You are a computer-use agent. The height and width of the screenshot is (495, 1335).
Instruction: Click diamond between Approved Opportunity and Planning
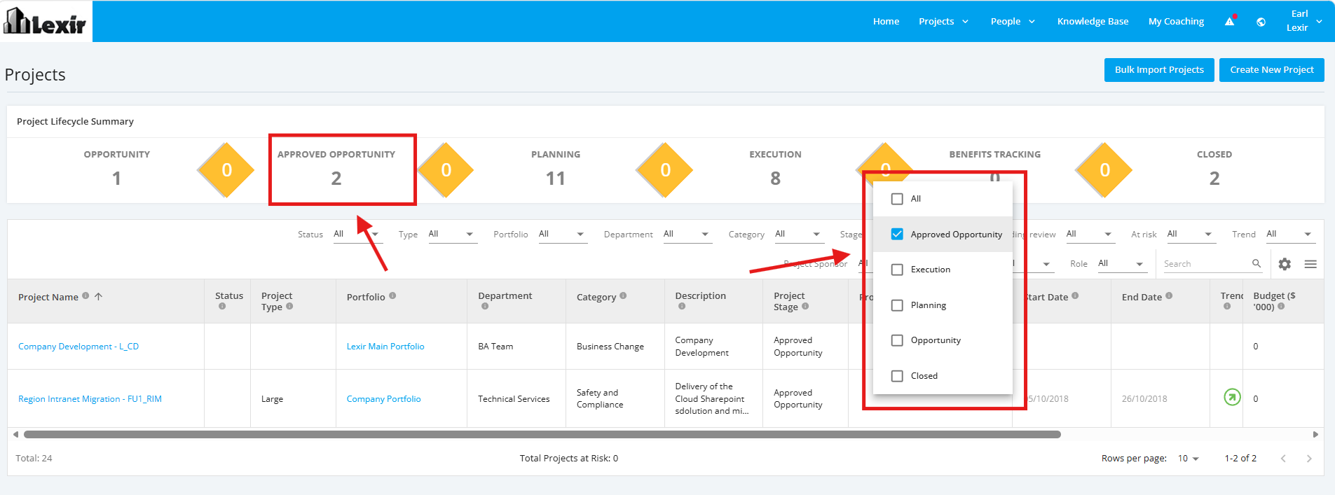point(446,170)
